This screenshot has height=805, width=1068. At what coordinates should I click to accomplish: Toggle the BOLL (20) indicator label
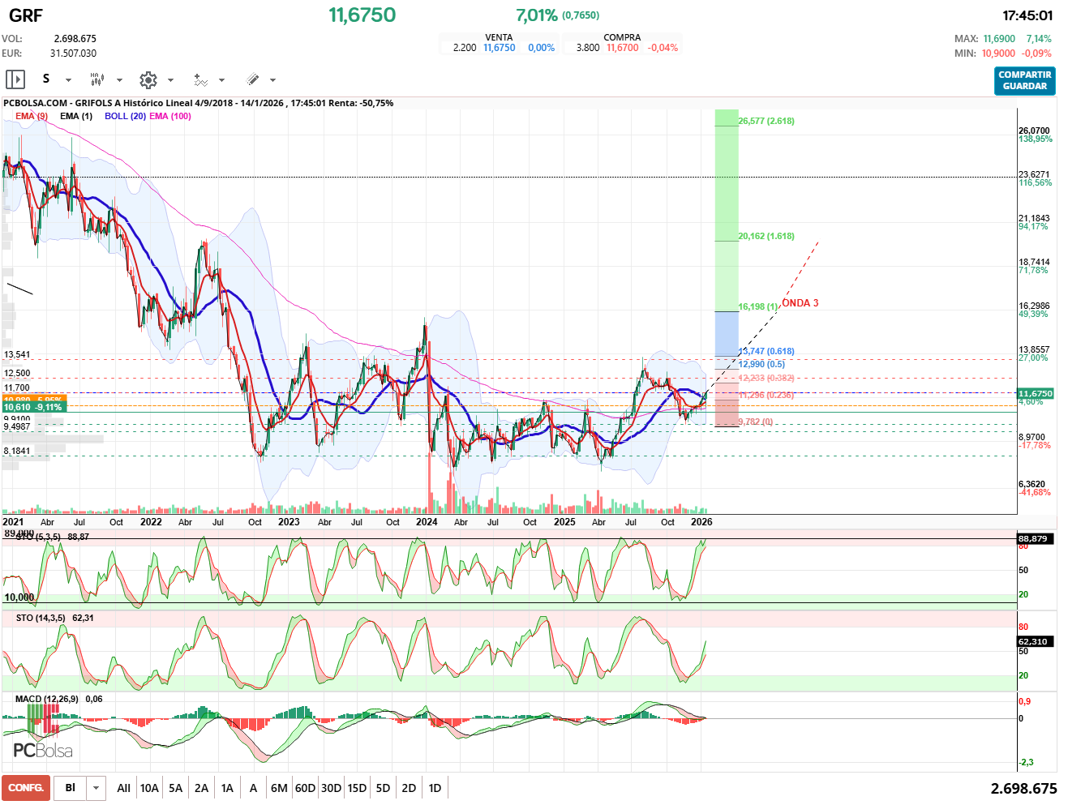[x=125, y=116]
